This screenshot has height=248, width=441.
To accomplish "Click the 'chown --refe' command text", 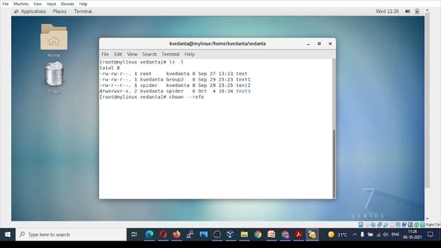I will pos(187,97).
